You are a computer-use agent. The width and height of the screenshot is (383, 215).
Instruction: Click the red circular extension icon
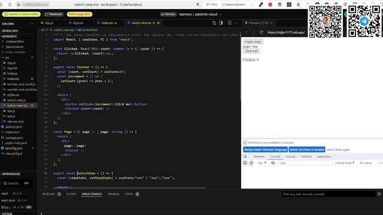270,4
